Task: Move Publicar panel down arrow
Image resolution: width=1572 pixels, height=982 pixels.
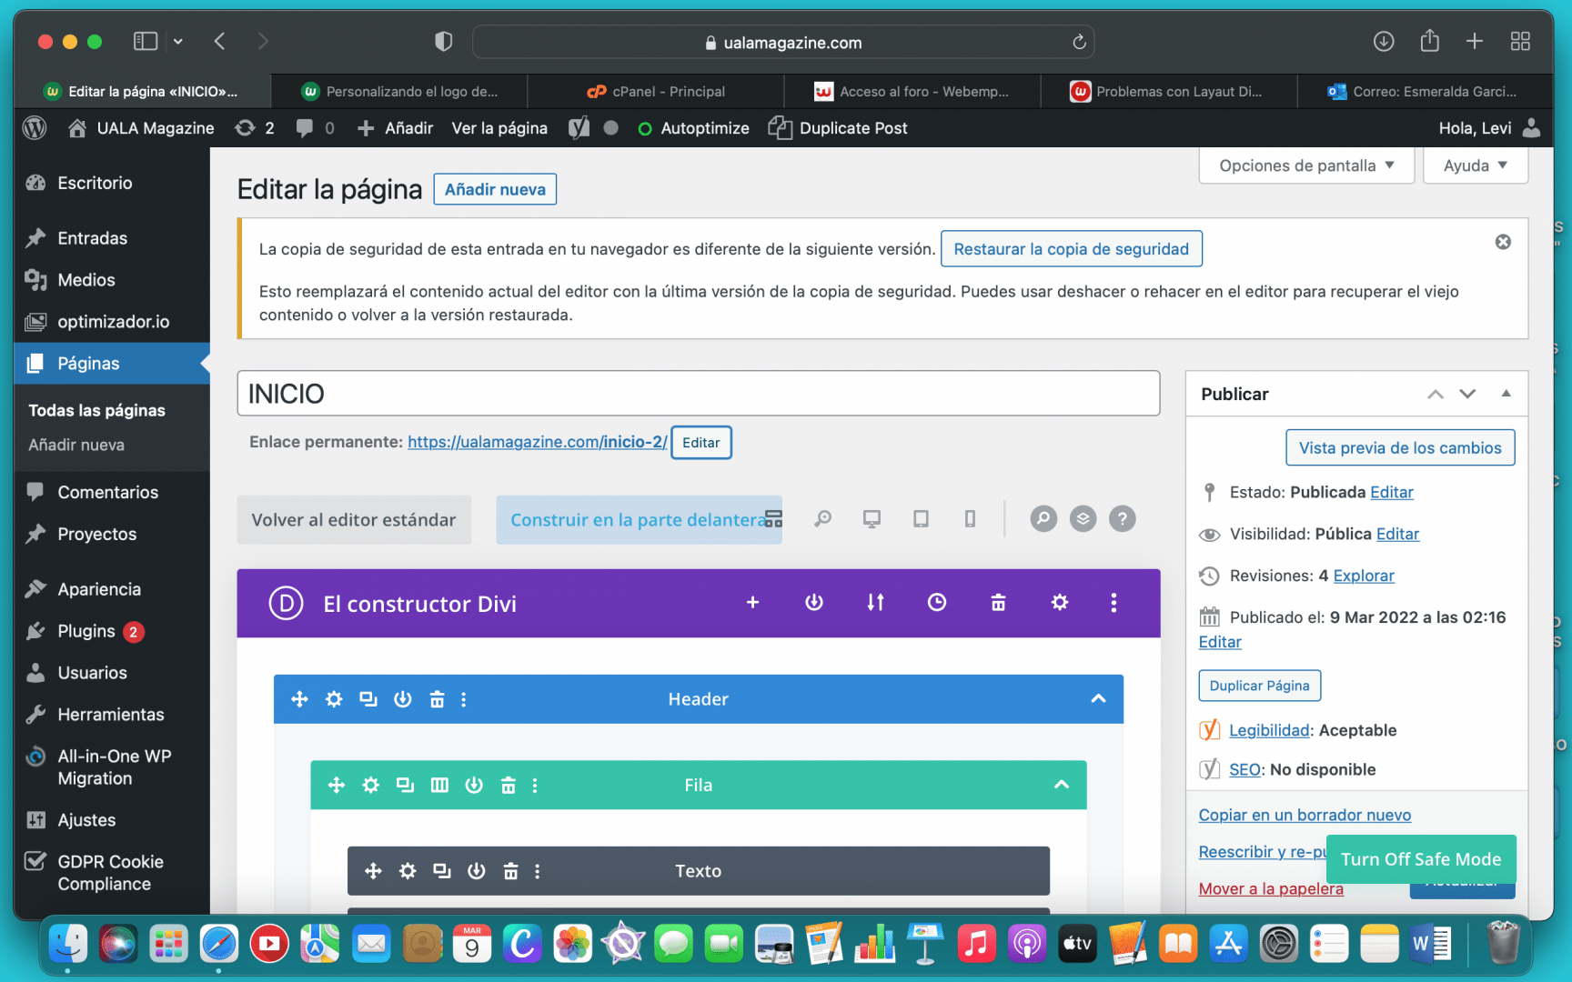Action: pyautogui.click(x=1467, y=394)
